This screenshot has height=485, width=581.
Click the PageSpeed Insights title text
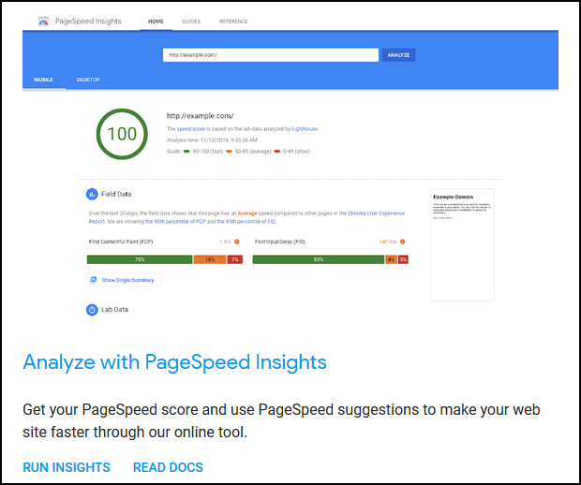click(x=88, y=22)
